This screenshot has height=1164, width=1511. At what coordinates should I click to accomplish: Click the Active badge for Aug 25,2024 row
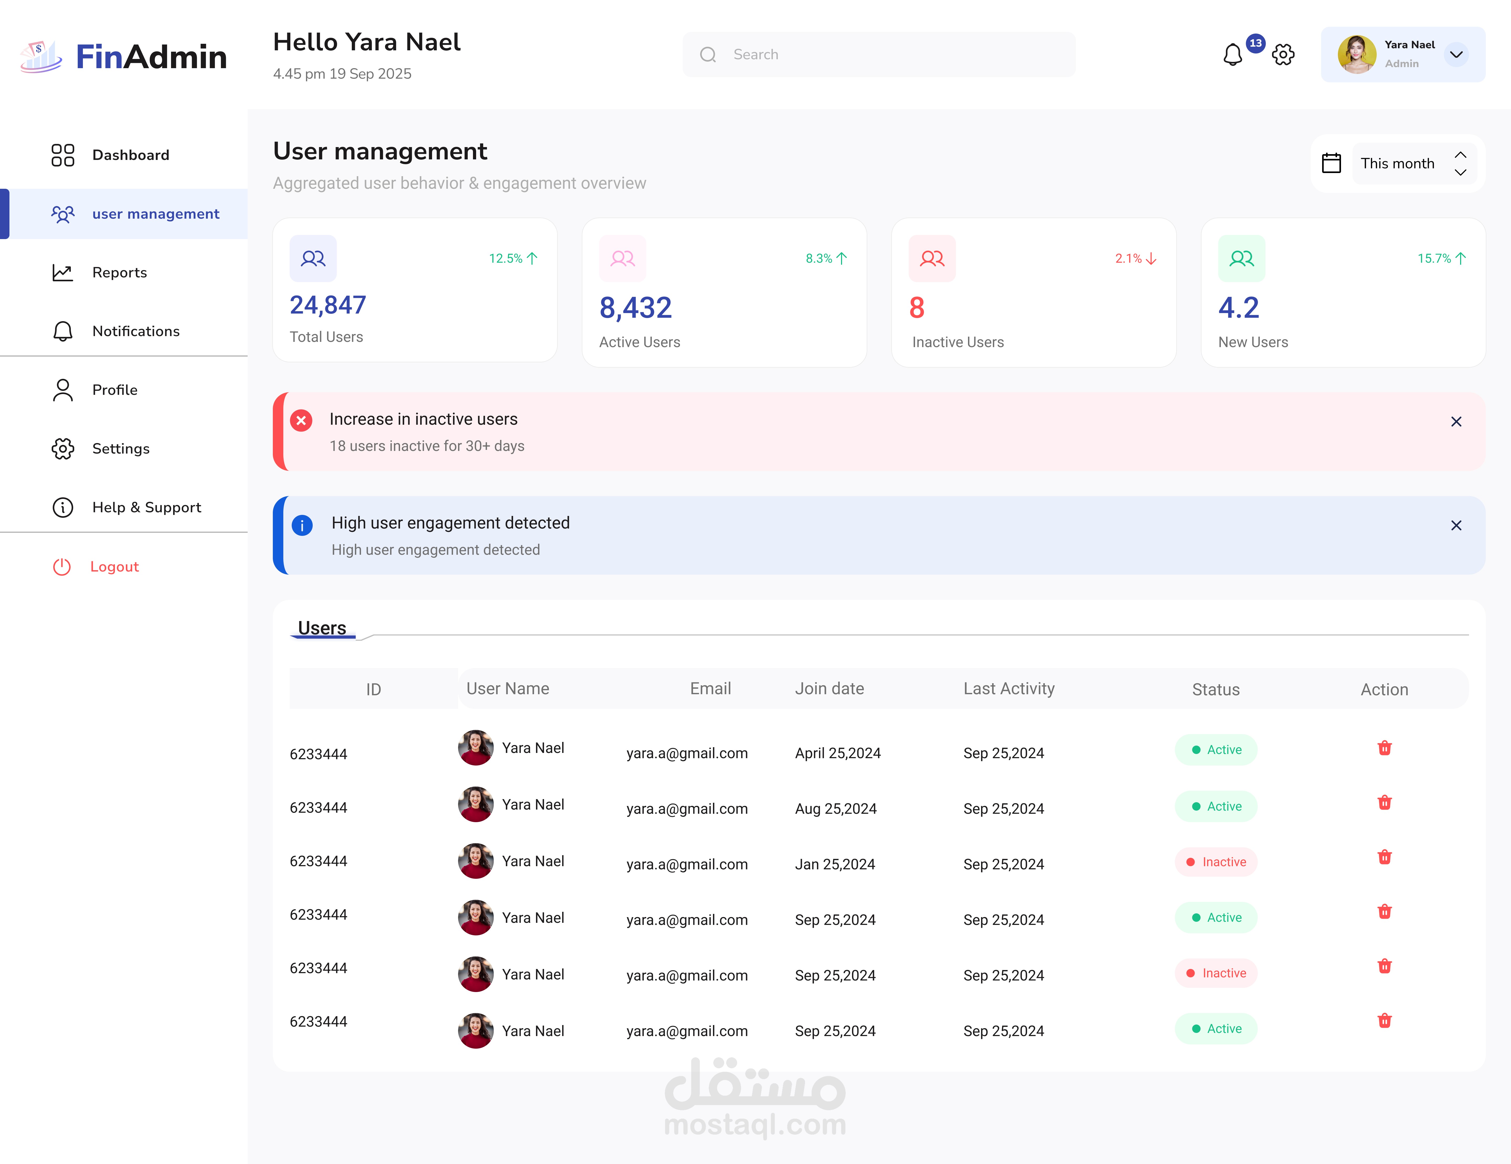[1216, 807]
